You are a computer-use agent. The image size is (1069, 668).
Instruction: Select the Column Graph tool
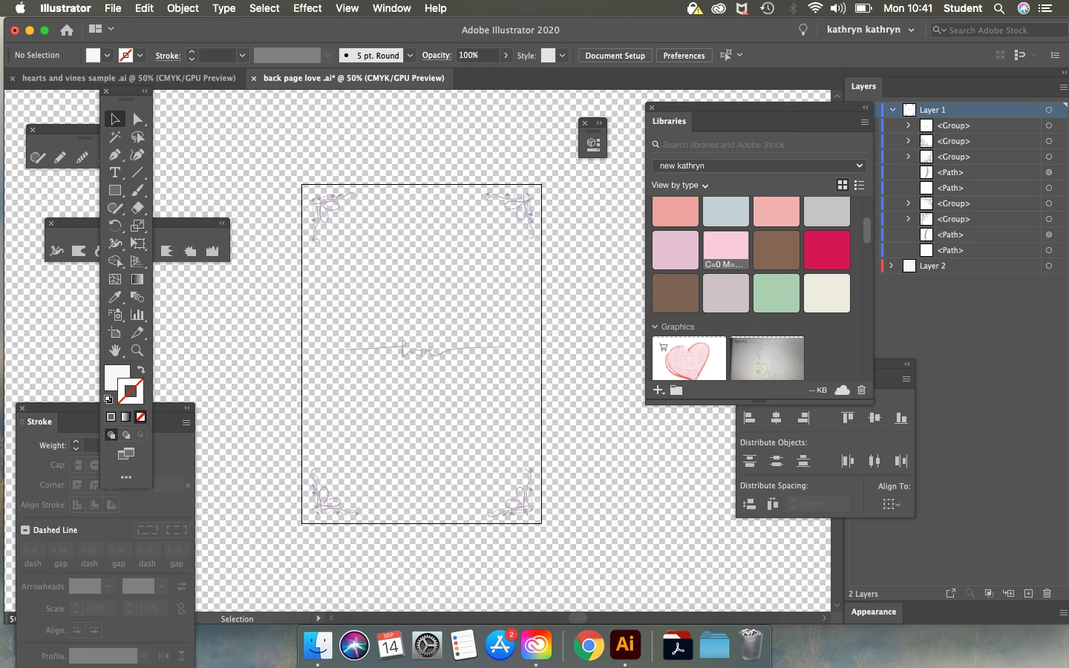coord(137,315)
